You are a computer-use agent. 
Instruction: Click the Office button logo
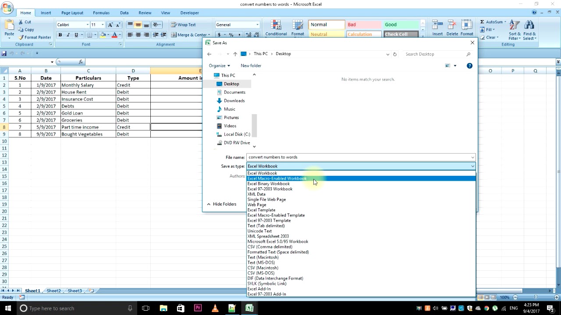(7, 7)
